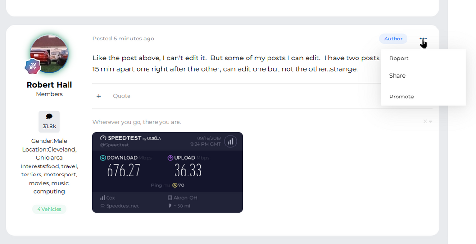Select Promote from the post menu

pyautogui.click(x=402, y=97)
